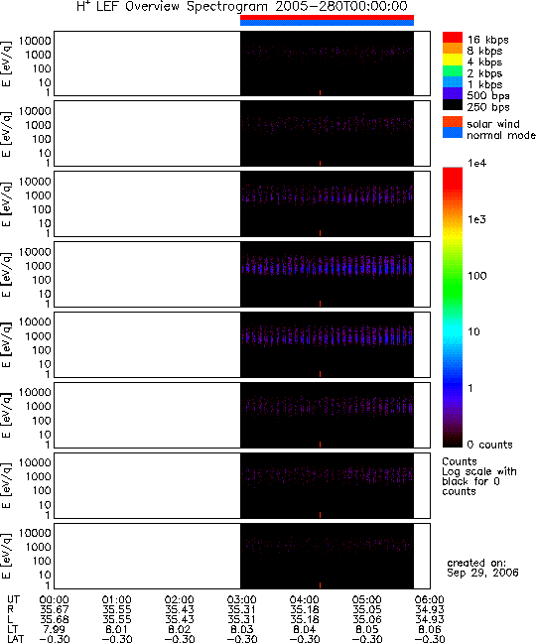The height and width of the screenshot is (643, 536).
Task: Click the 'UT' row label
Action: coord(14,600)
